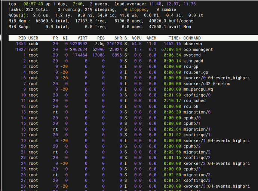Screen dimensions: 258x191
Task: Click the SHR column header
Action: coord(118,38)
